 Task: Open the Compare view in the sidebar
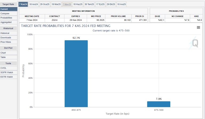tap(5, 13)
